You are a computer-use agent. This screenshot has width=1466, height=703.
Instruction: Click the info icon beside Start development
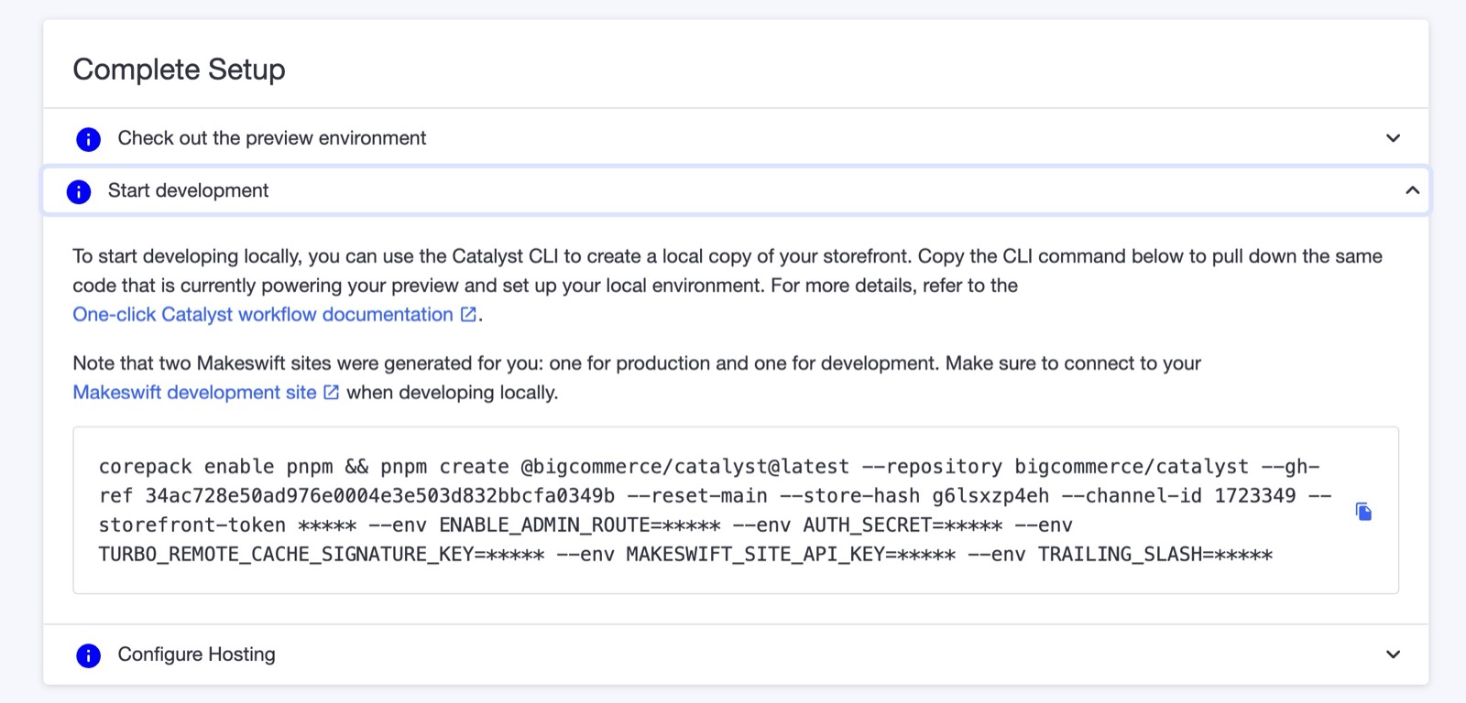pyautogui.click(x=79, y=191)
